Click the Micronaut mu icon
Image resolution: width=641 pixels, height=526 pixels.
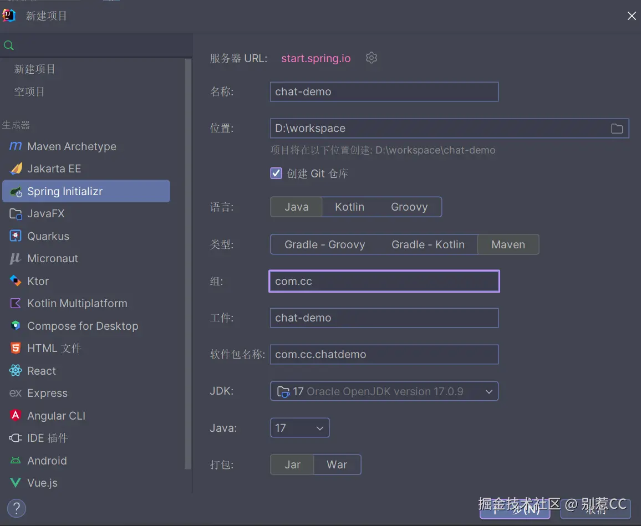(x=15, y=258)
